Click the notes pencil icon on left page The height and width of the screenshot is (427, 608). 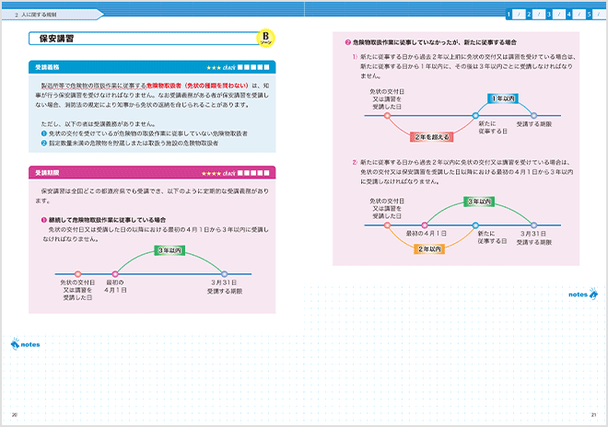[15, 344]
